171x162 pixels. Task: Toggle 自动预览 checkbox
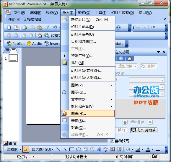(x=112, y=141)
